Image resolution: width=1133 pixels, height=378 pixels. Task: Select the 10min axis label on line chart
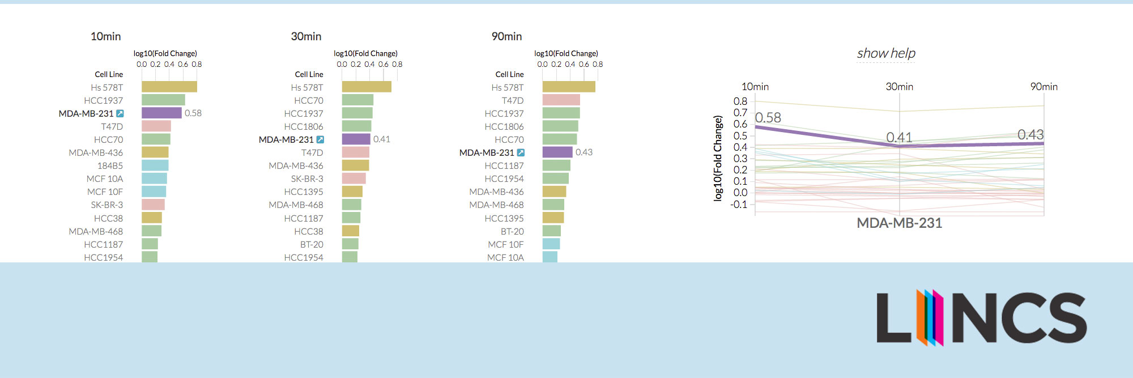pos(755,87)
